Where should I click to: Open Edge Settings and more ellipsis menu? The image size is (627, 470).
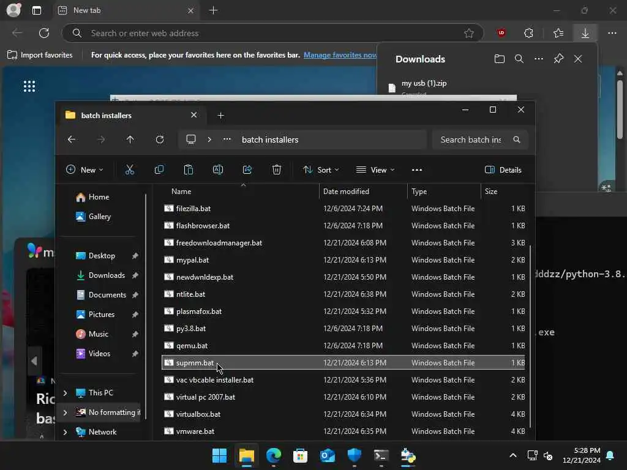pos(612,33)
